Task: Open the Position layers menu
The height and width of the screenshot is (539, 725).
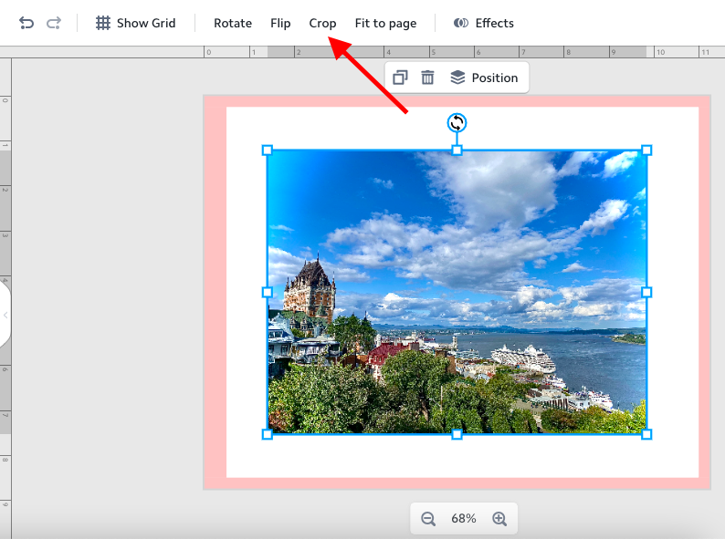Action: coord(484,78)
